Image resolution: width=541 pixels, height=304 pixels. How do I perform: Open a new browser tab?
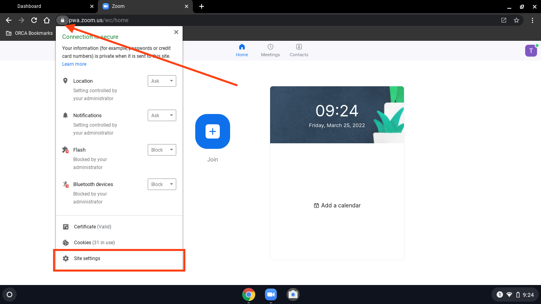click(x=202, y=6)
